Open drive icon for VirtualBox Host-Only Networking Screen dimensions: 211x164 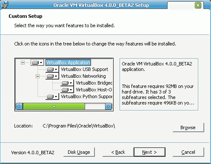[67, 90]
